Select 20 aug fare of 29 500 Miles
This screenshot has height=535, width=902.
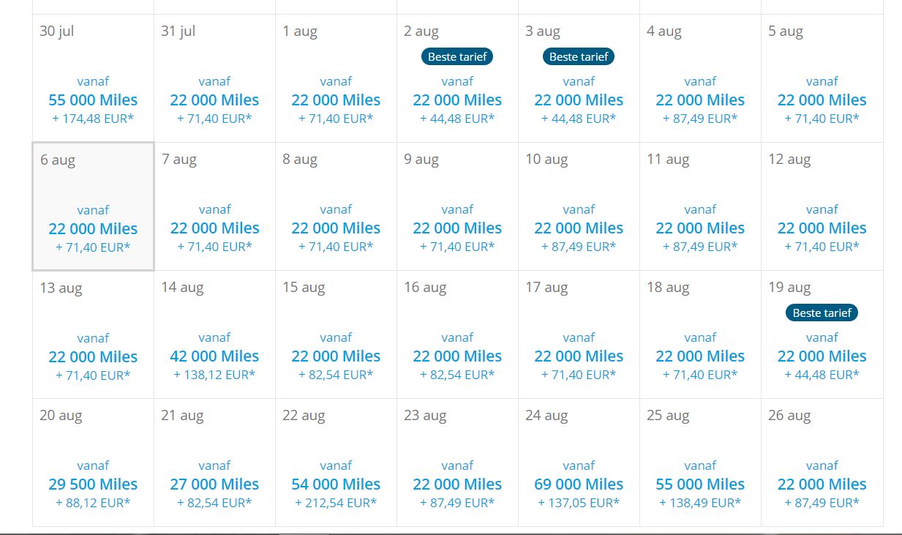click(93, 485)
